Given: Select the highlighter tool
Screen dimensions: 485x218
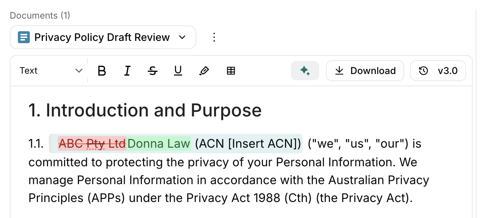Looking at the screenshot, I should pyautogui.click(x=204, y=71).
